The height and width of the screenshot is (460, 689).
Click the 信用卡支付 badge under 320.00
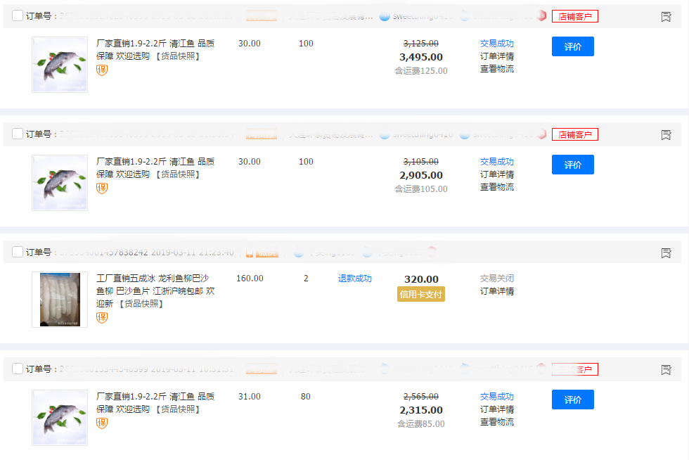pyautogui.click(x=420, y=295)
